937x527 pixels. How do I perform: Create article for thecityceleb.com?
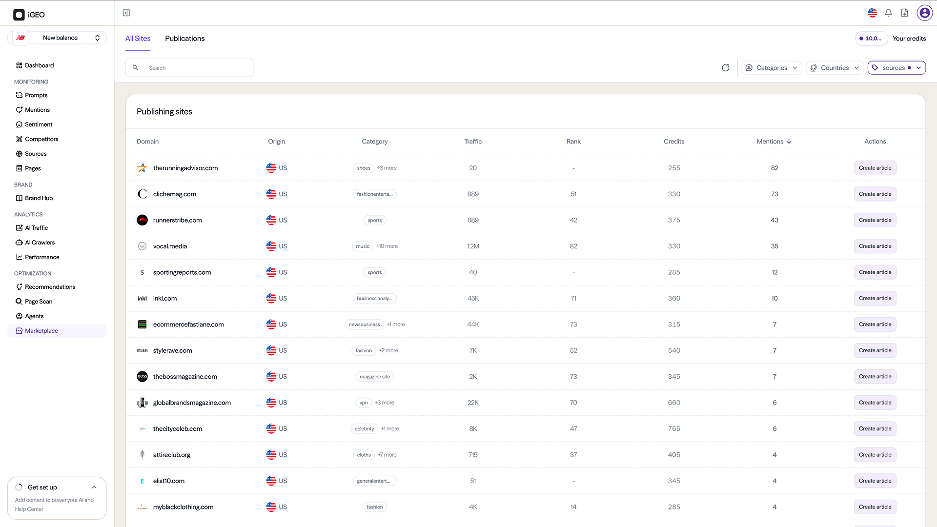tap(875, 429)
